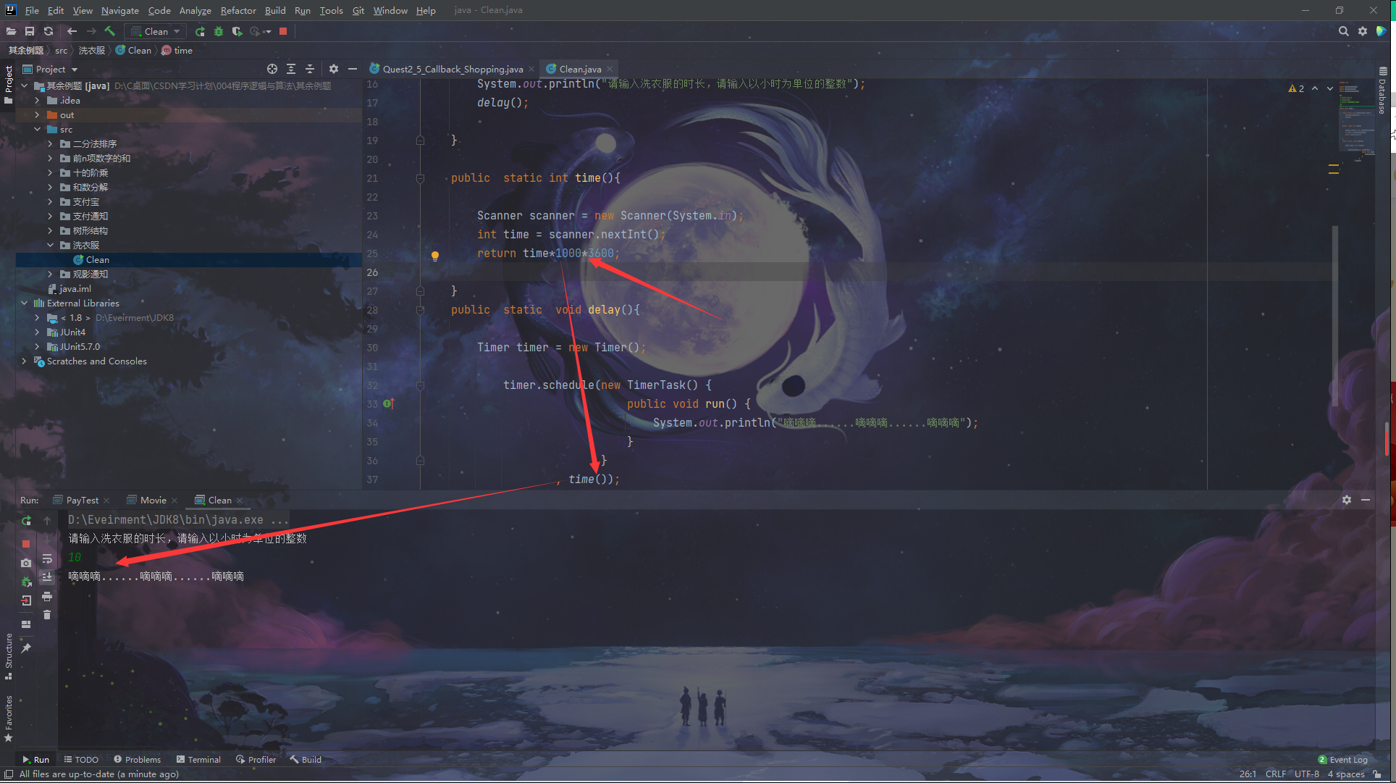Open the Analyze menu

point(195,10)
